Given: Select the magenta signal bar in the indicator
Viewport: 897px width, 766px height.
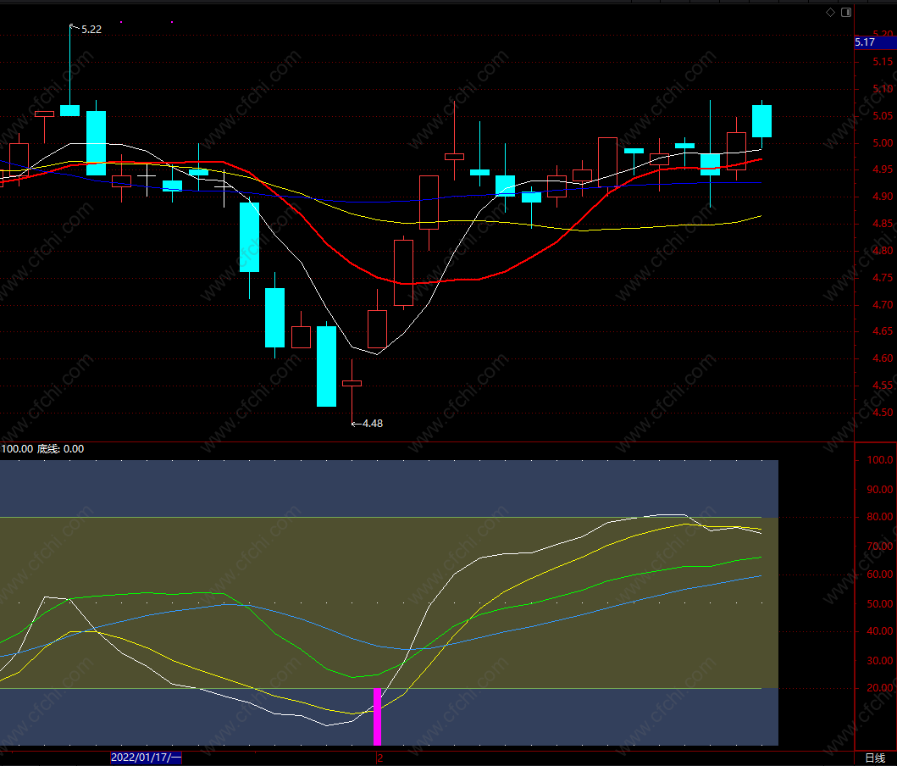Looking at the screenshot, I should [x=377, y=716].
